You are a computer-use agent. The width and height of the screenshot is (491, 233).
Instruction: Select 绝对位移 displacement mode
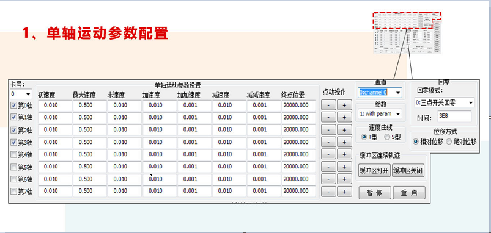pyautogui.click(x=462, y=142)
